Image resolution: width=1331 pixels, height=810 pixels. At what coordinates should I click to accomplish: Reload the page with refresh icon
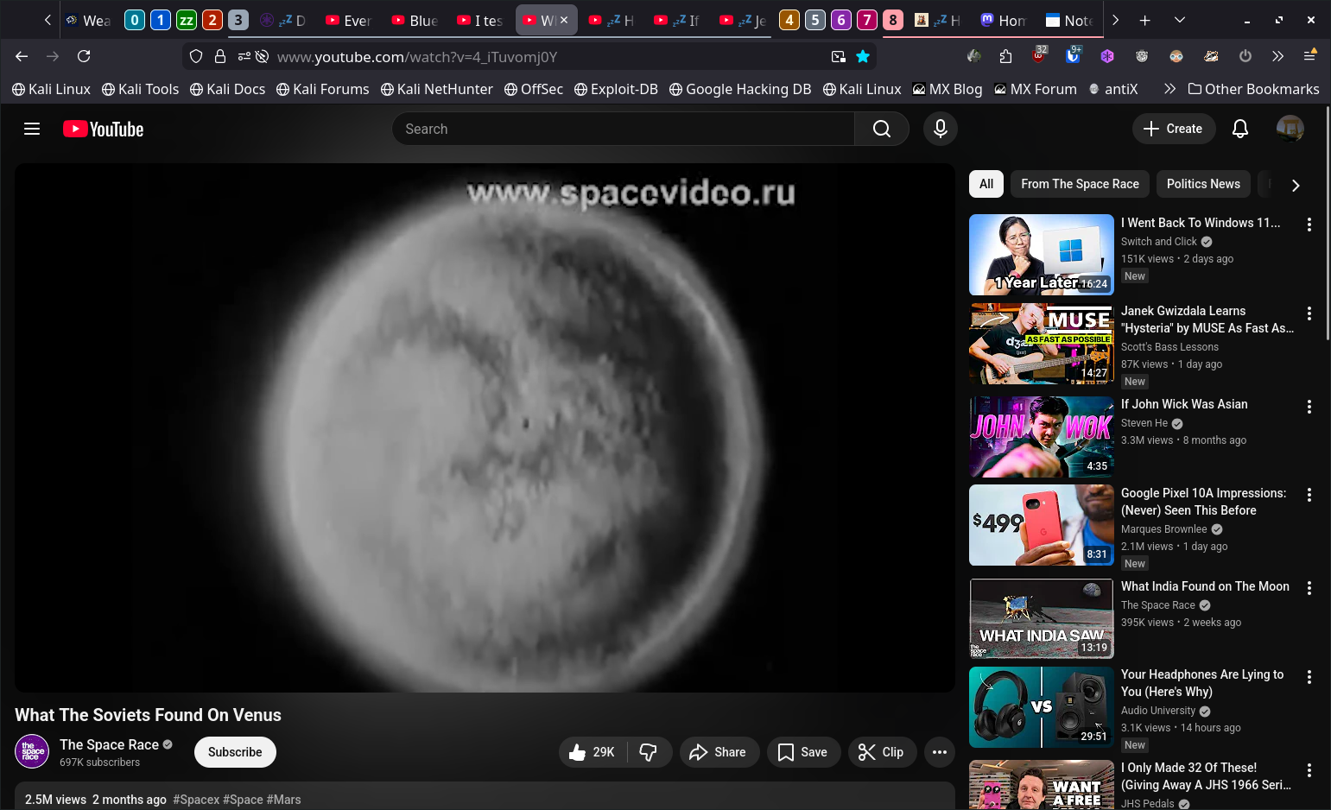coord(84,56)
